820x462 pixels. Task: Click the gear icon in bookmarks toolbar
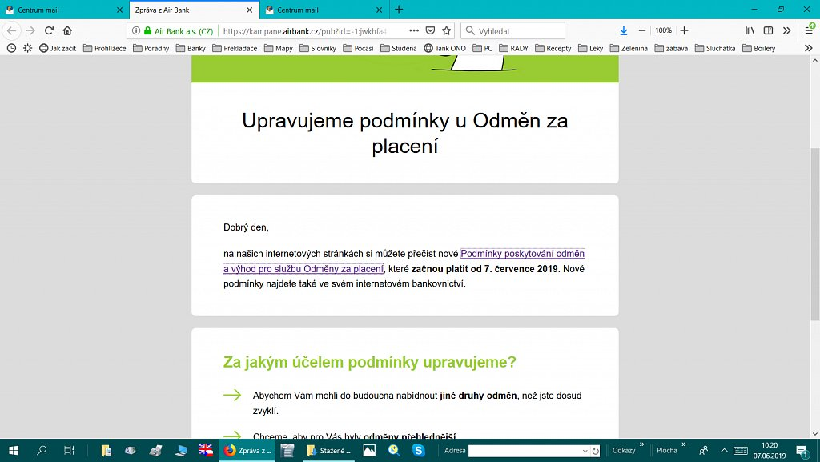click(x=28, y=48)
